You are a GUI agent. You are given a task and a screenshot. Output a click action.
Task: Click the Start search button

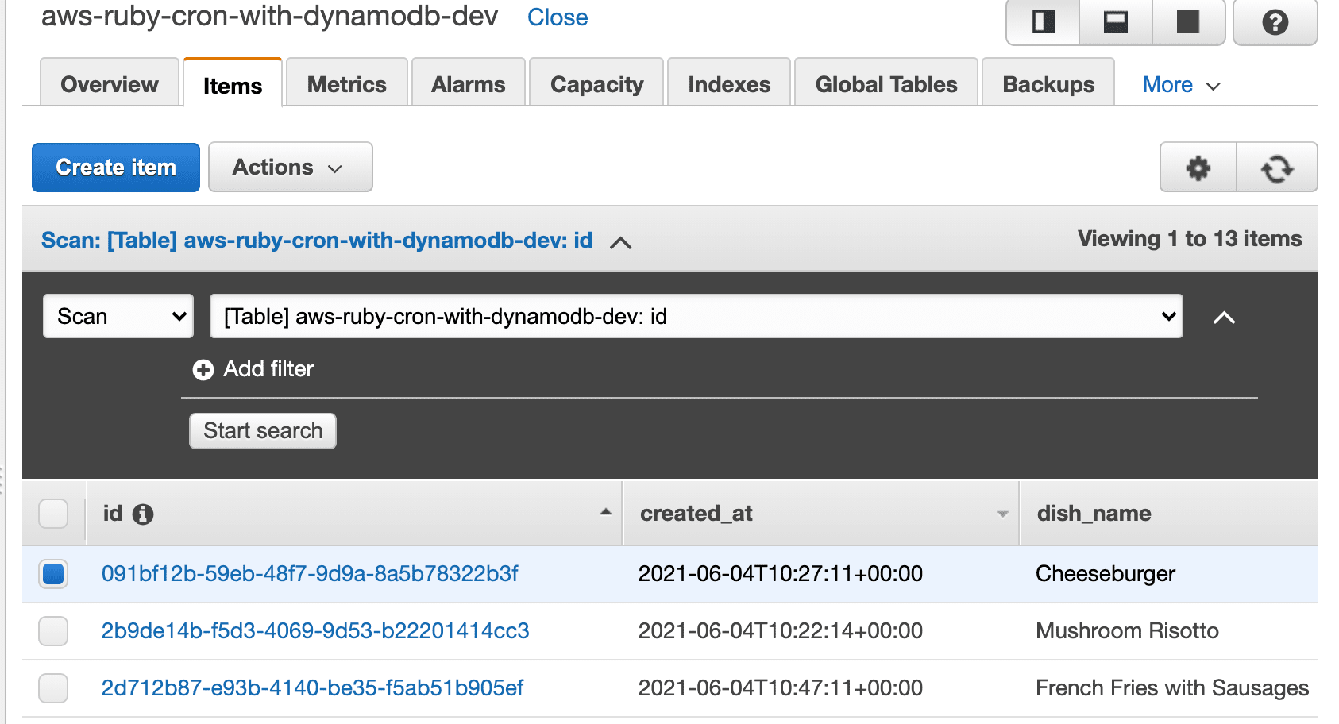click(x=263, y=431)
